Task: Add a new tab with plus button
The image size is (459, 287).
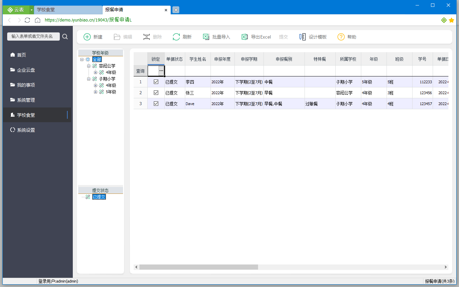Action: (x=176, y=10)
